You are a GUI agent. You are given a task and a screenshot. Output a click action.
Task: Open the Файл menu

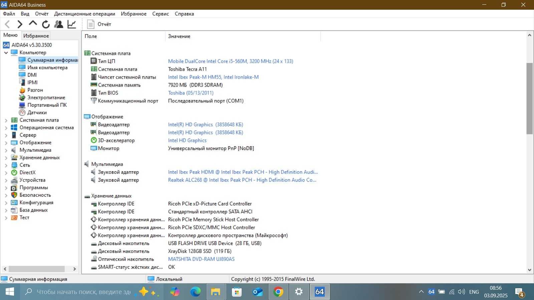click(x=9, y=14)
